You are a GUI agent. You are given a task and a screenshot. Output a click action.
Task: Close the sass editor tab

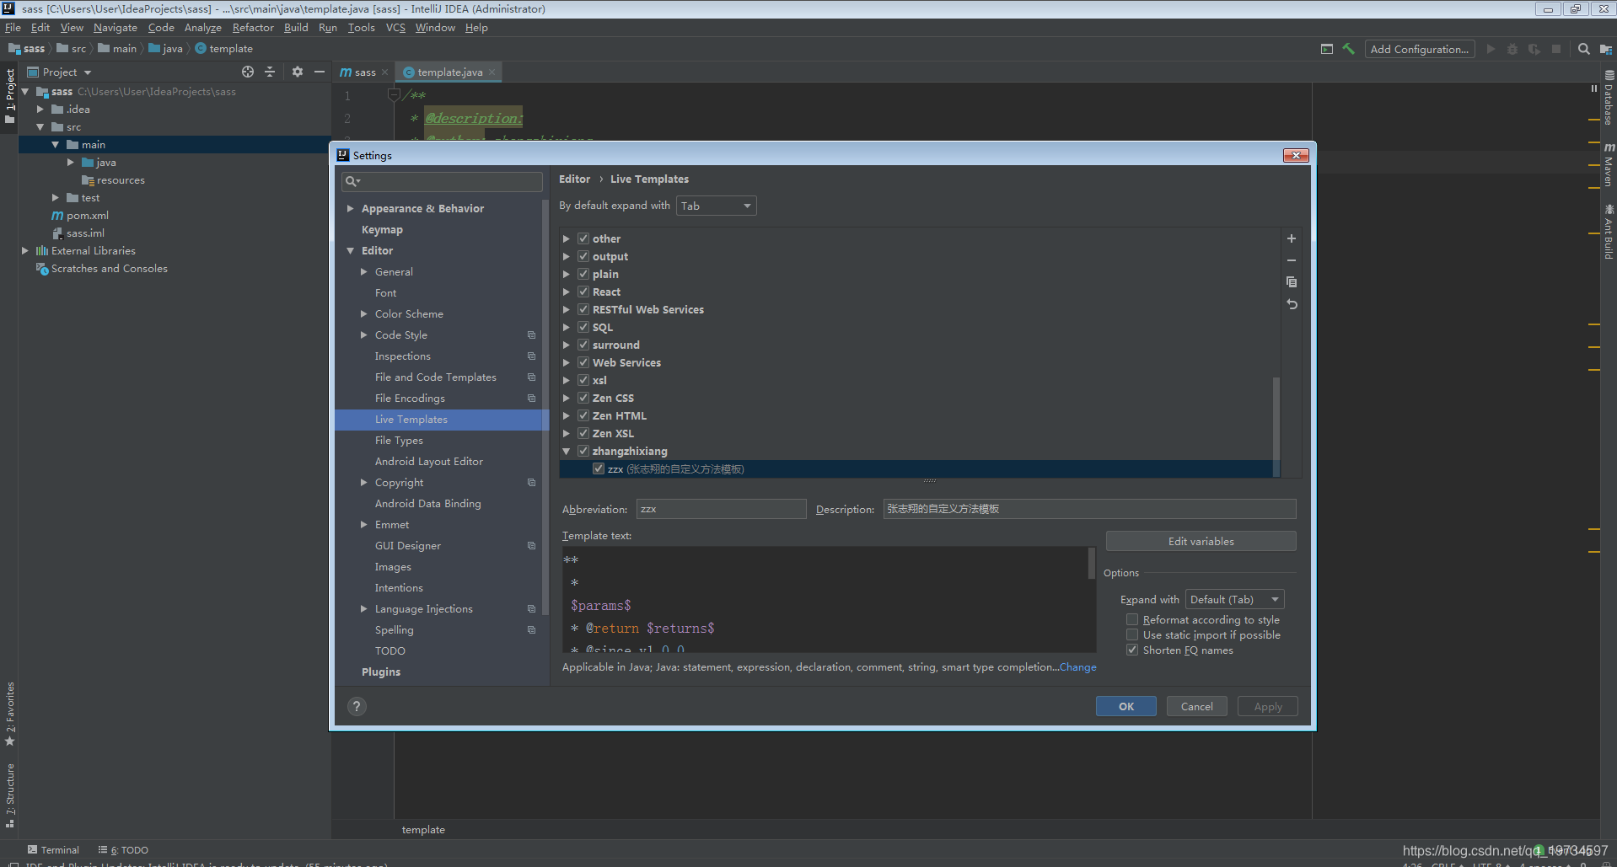point(385,72)
